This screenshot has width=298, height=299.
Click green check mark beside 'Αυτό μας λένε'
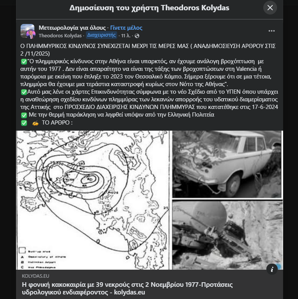click(24, 92)
